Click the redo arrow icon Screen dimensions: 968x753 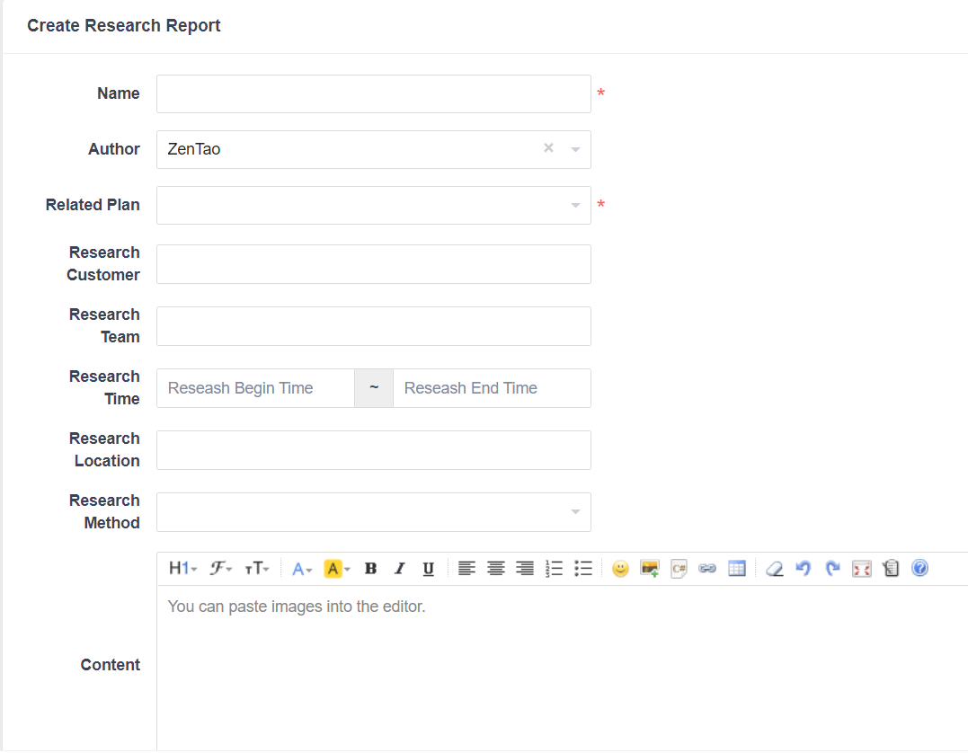click(x=832, y=569)
